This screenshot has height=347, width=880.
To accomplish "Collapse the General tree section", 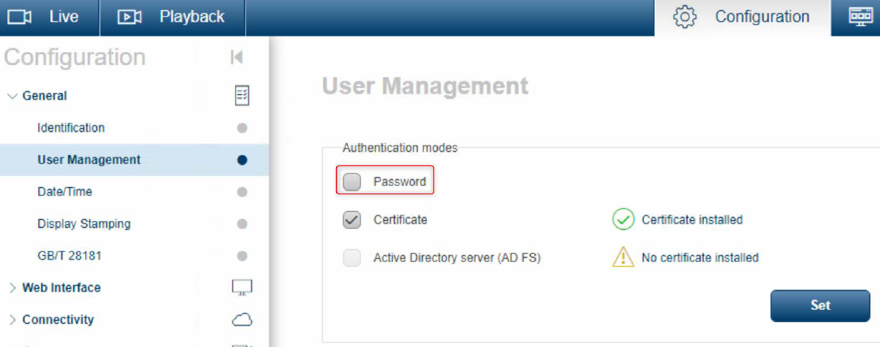I will (12, 96).
